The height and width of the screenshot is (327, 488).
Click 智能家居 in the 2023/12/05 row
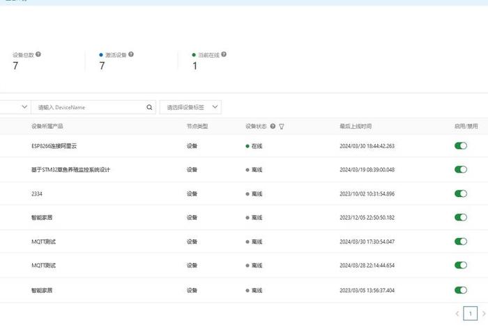pos(42,217)
